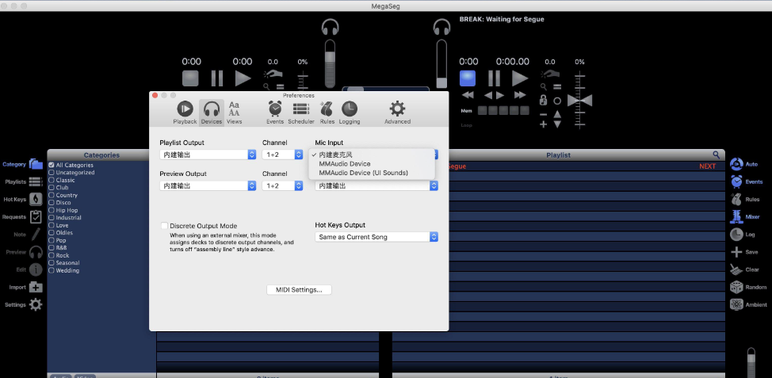Select MMAudio Device (UI Sounds) option
The width and height of the screenshot is (772, 378).
(363, 173)
